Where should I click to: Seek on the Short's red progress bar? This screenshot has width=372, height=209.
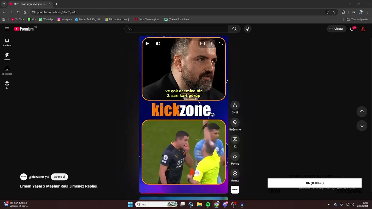click(x=184, y=193)
